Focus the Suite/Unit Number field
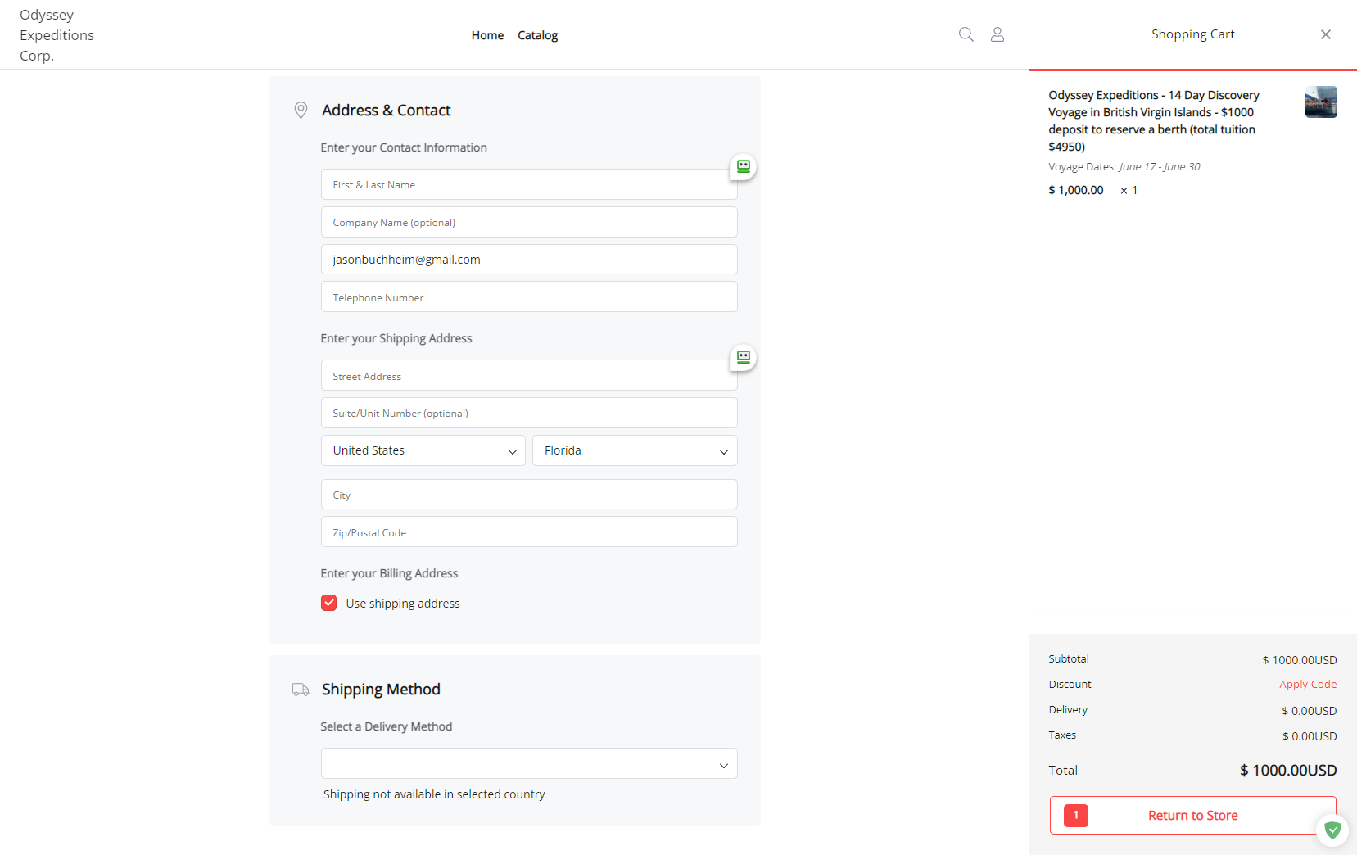Screen dimensions: 1357x855 click(x=529, y=413)
